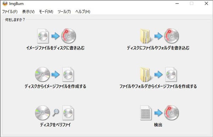Screen dimensions: 213x137
Task: Click the ImgBurn app icon in title bar
Action: pos(5,4)
